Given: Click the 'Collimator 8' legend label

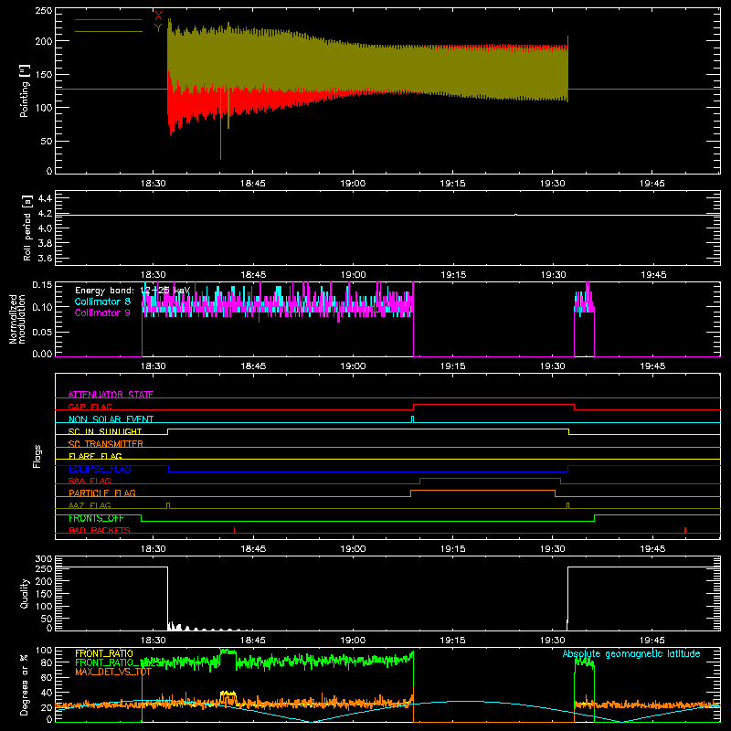Looking at the screenshot, I should tap(102, 302).
